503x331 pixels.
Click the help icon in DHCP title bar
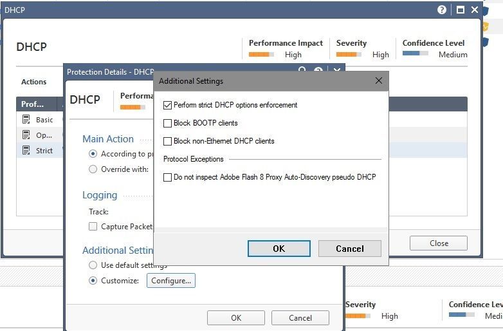(x=442, y=10)
